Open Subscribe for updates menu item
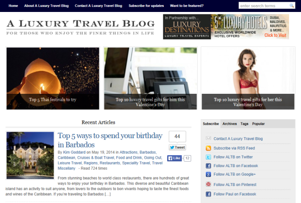The image size is (301, 203). [146, 6]
